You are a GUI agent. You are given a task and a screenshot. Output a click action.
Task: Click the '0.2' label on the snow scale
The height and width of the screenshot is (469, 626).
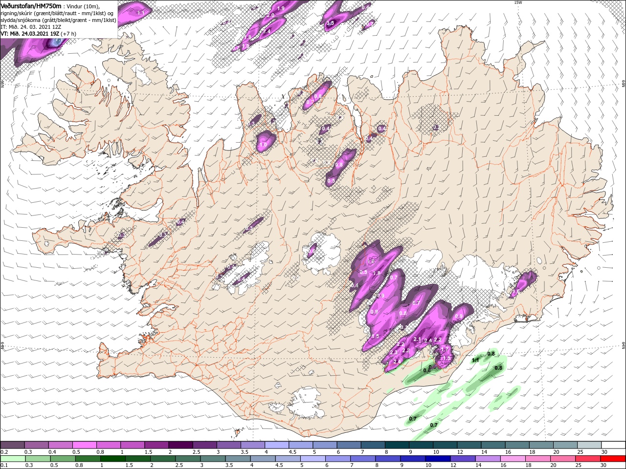pyautogui.click(x=4, y=452)
